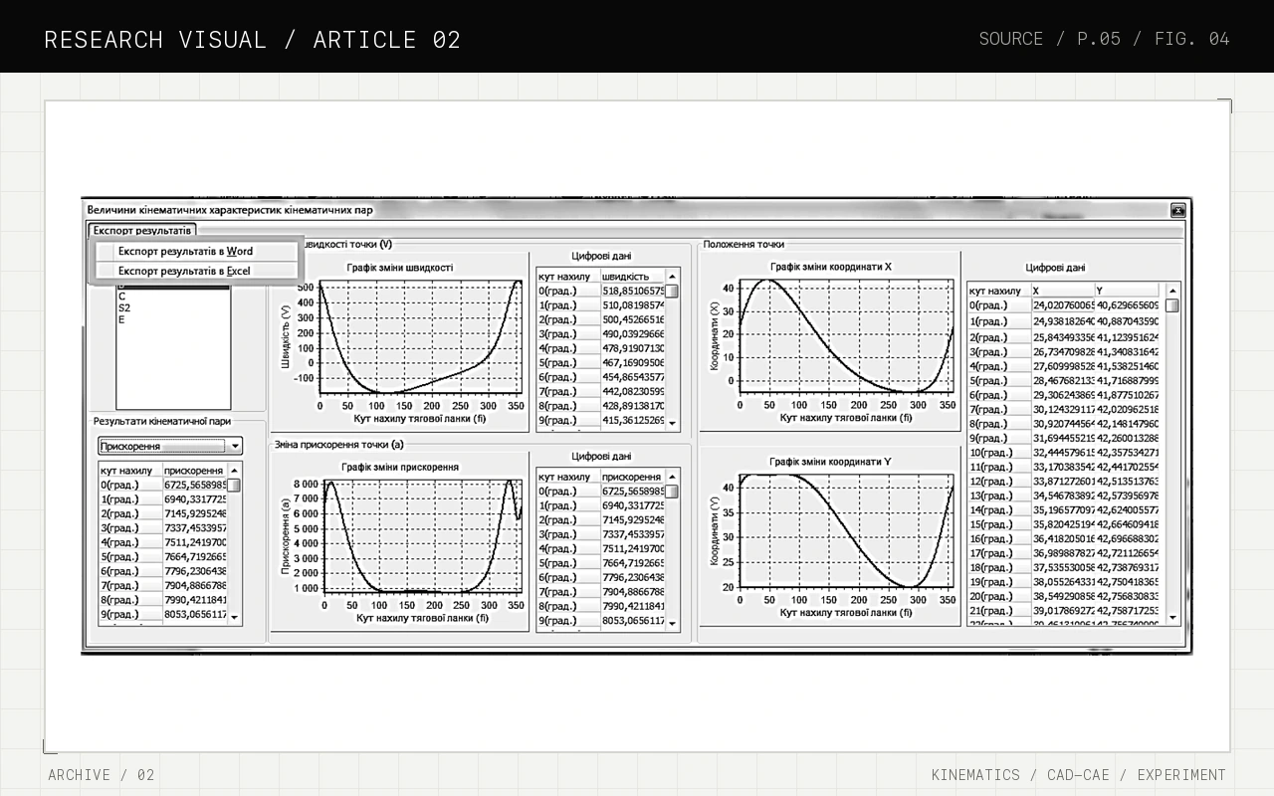
Task: Open the Експорт результатів menu
Action: point(142,231)
